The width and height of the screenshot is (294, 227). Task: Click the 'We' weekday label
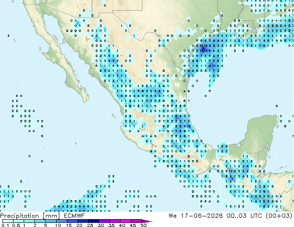(173, 216)
